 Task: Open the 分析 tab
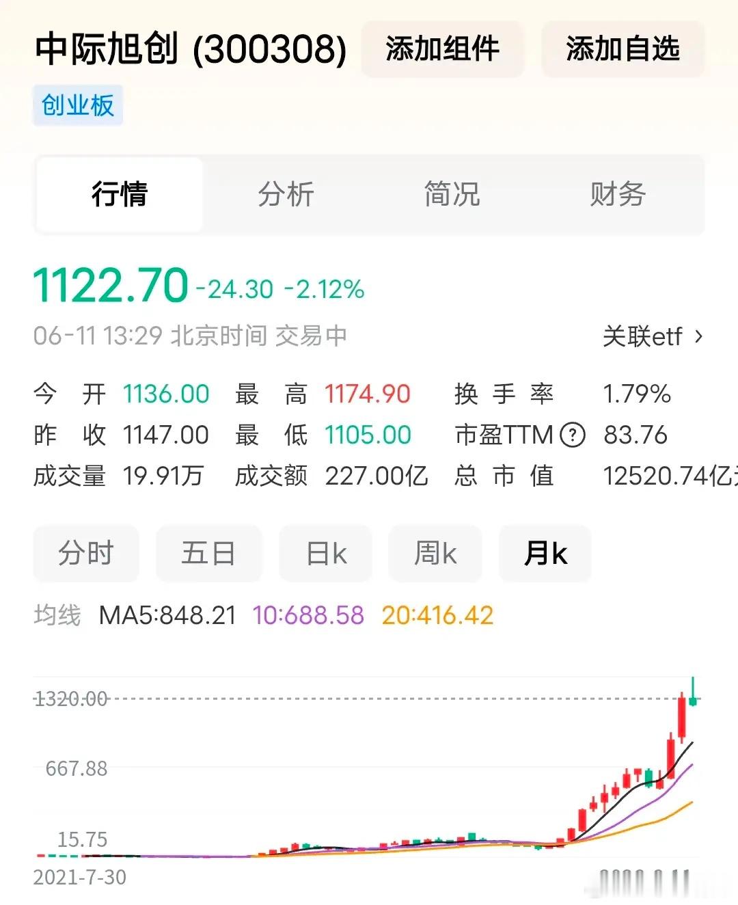pos(286,194)
